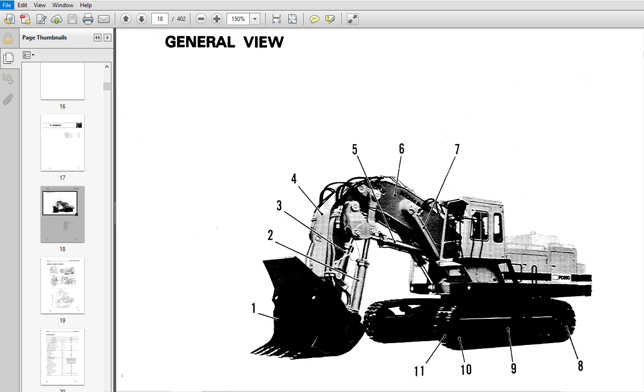Go to next page with down arrow
Screen dimensions: 644x392
point(141,19)
